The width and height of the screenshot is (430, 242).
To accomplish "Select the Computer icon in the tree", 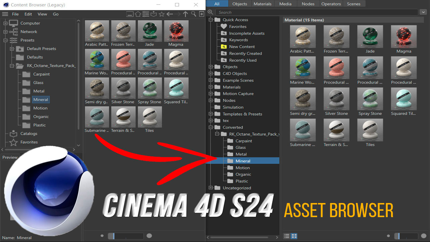I will coord(13,23).
